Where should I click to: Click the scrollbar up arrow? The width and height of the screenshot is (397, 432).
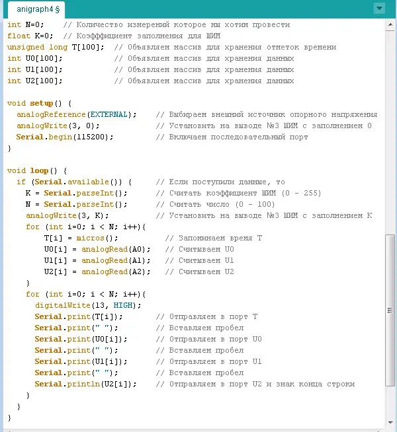pos(390,25)
